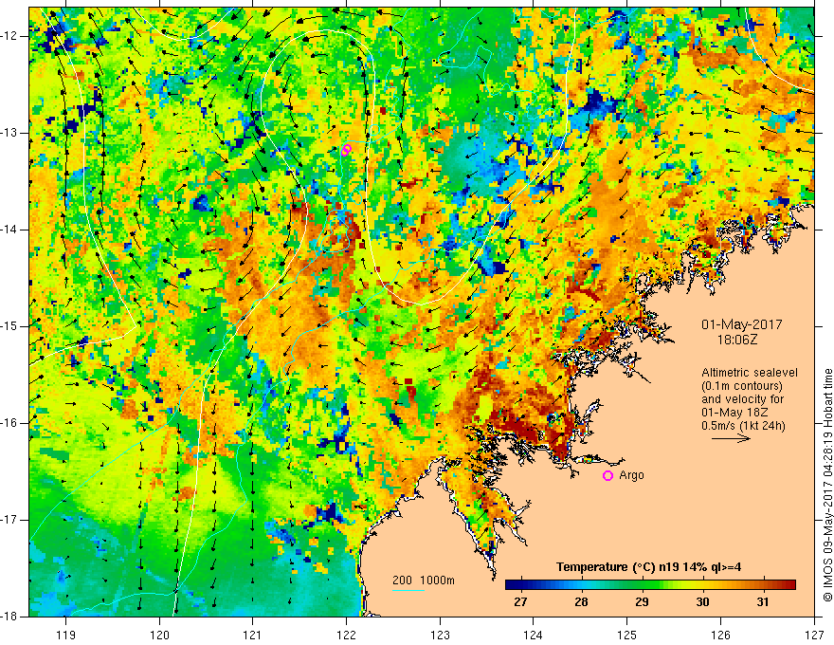Click the '18:06Z' time label
The height and width of the screenshot is (645, 834).
point(737,340)
